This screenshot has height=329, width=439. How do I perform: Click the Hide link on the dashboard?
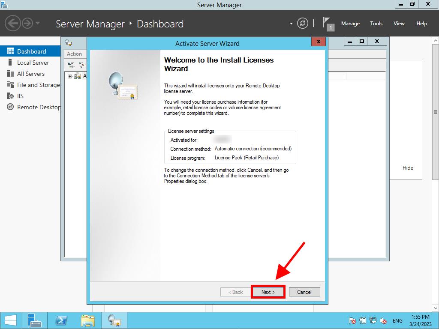click(x=408, y=168)
